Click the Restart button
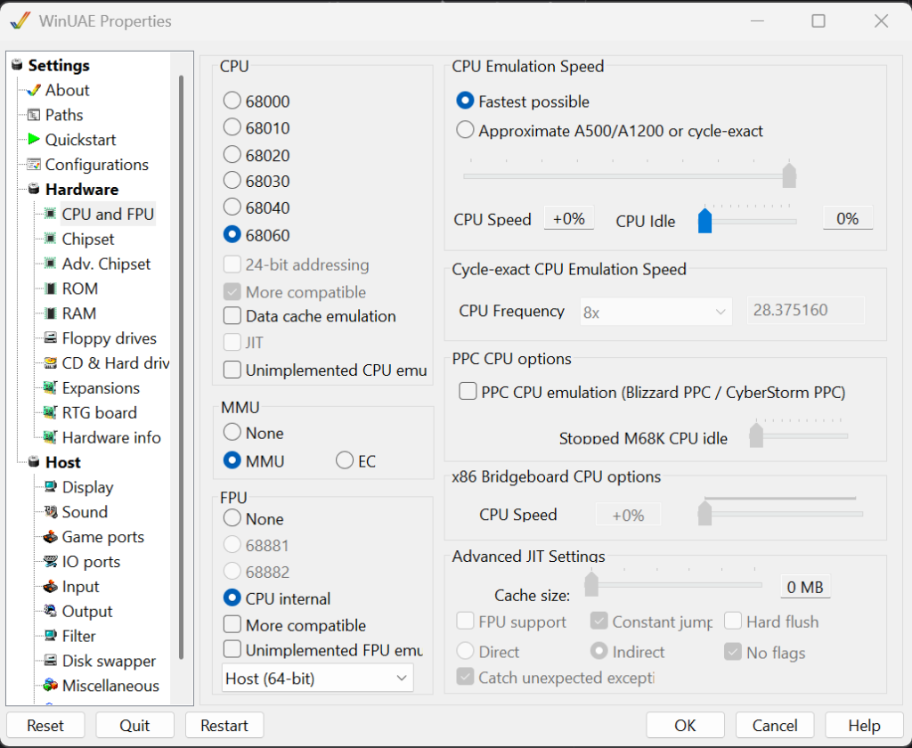912x748 pixels. pos(224,726)
